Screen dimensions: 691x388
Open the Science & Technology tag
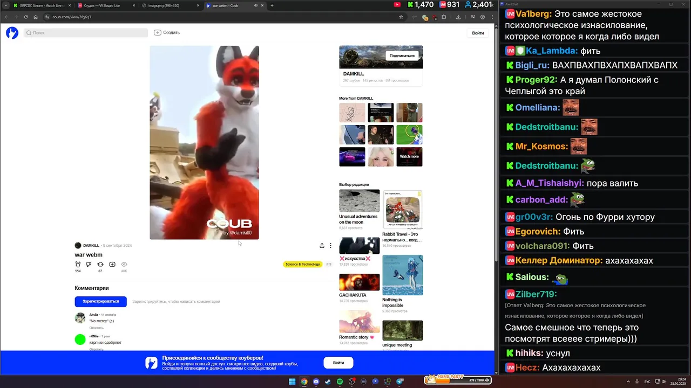click(x=303, y=264)
